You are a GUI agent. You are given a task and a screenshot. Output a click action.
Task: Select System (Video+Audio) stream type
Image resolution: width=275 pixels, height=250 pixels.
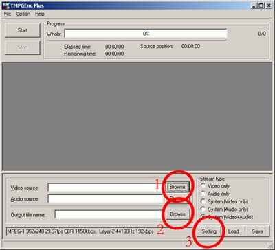tap(226, 217)
